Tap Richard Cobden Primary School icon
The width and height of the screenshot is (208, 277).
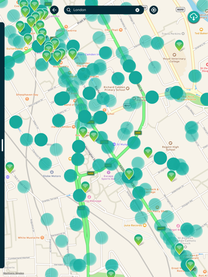[128, 88]
